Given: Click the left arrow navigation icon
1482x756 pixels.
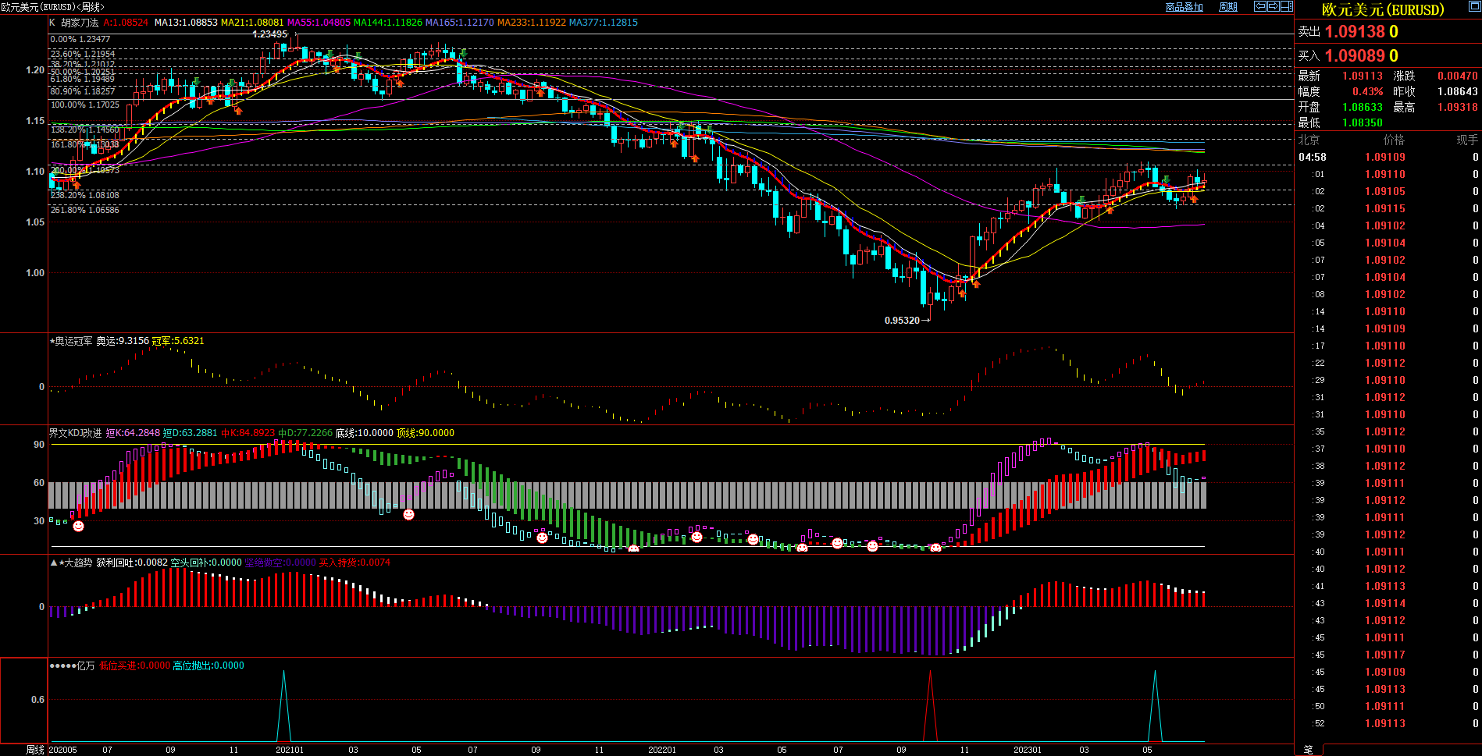Looking at the screenshot, I should 1259,6.
